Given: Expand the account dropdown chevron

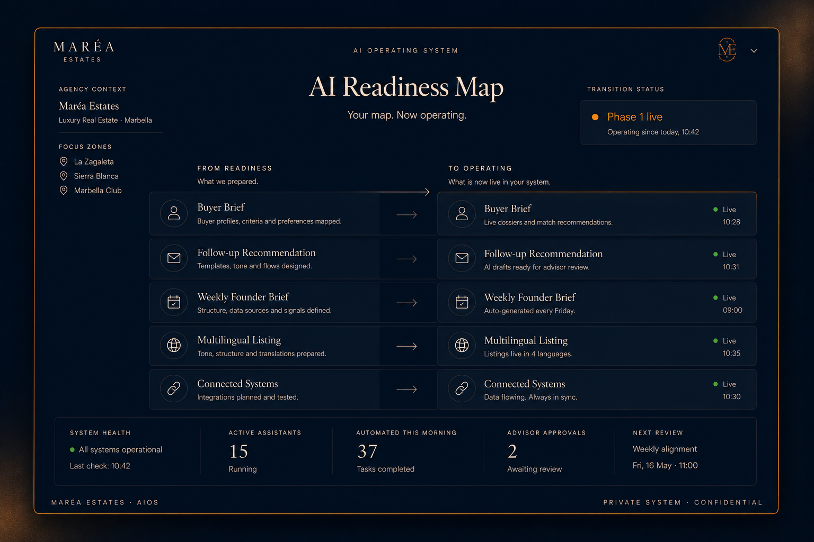Looking at the screenshot, I should tap(754, 51).
